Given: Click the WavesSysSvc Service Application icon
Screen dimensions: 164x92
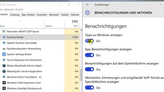Looking at the screenshot, I should (4, 71).
